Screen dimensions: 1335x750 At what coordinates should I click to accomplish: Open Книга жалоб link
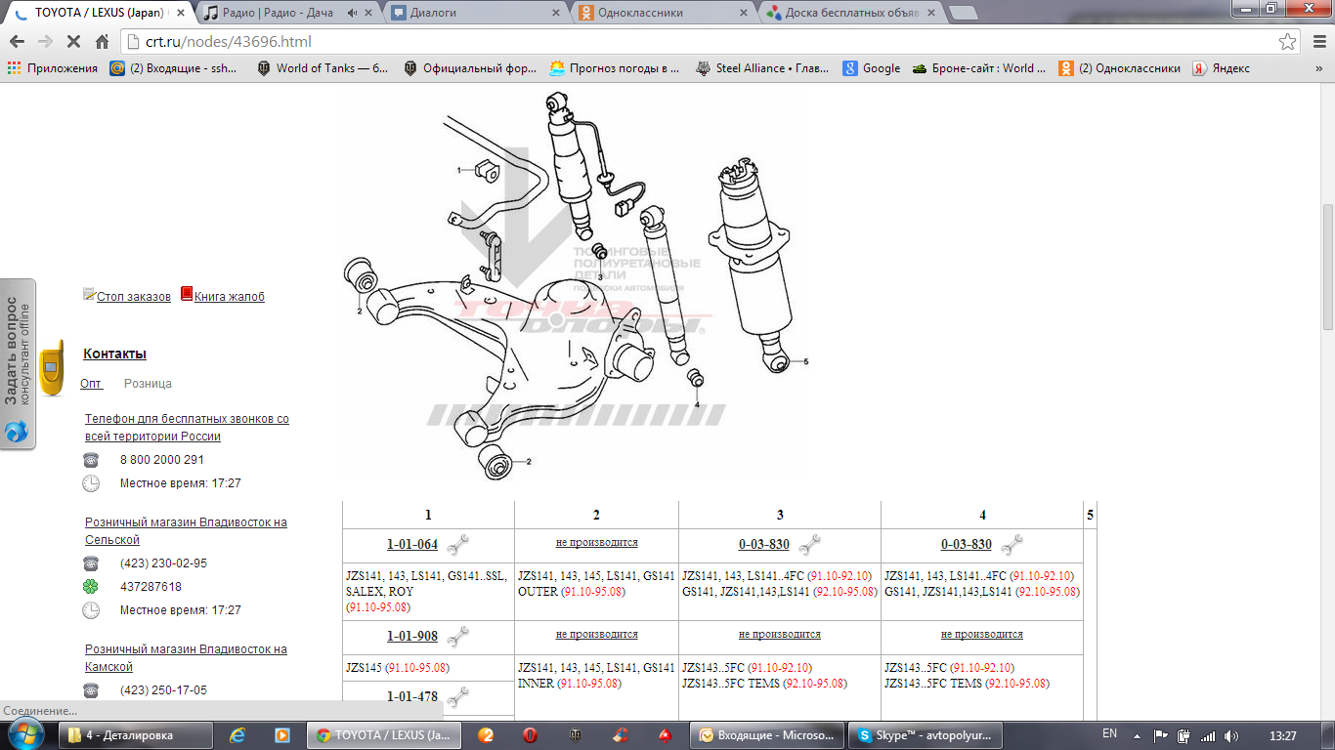230,296
